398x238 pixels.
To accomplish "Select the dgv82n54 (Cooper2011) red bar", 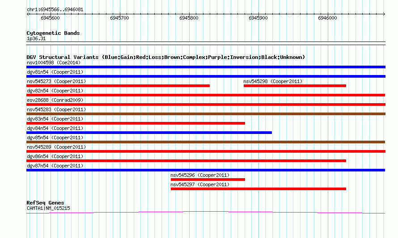I will pos(206,95).
